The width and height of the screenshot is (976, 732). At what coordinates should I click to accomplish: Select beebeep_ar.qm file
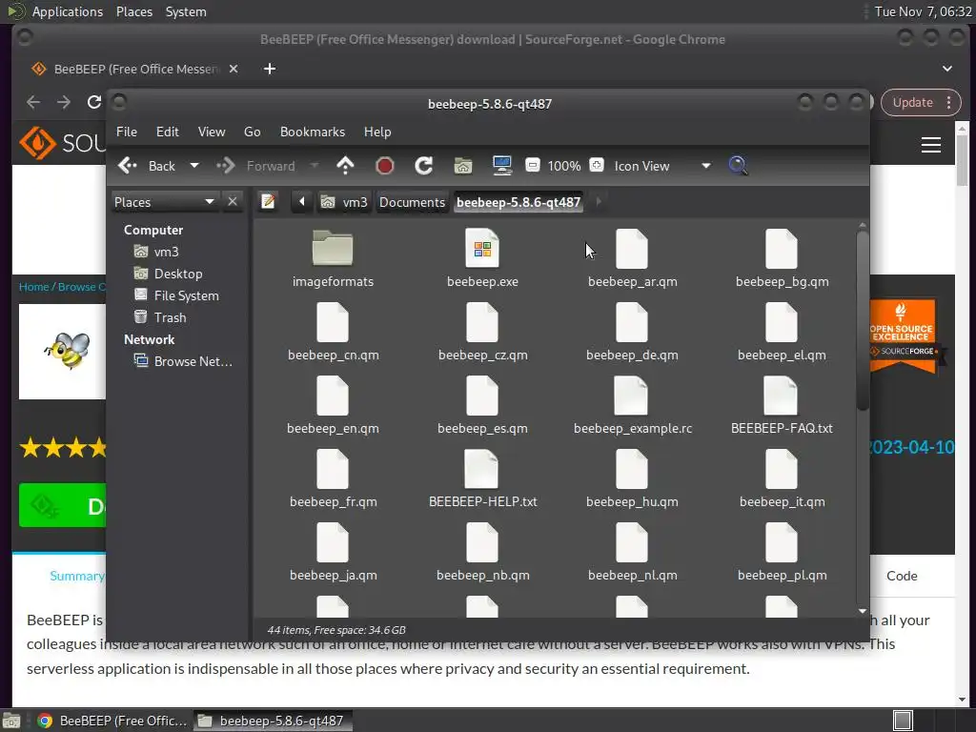(x=633, y=258)
